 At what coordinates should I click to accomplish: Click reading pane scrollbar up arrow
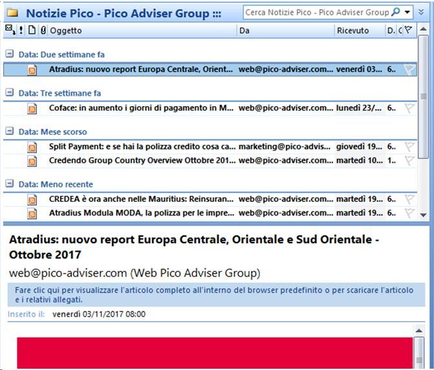click(419, 331)
